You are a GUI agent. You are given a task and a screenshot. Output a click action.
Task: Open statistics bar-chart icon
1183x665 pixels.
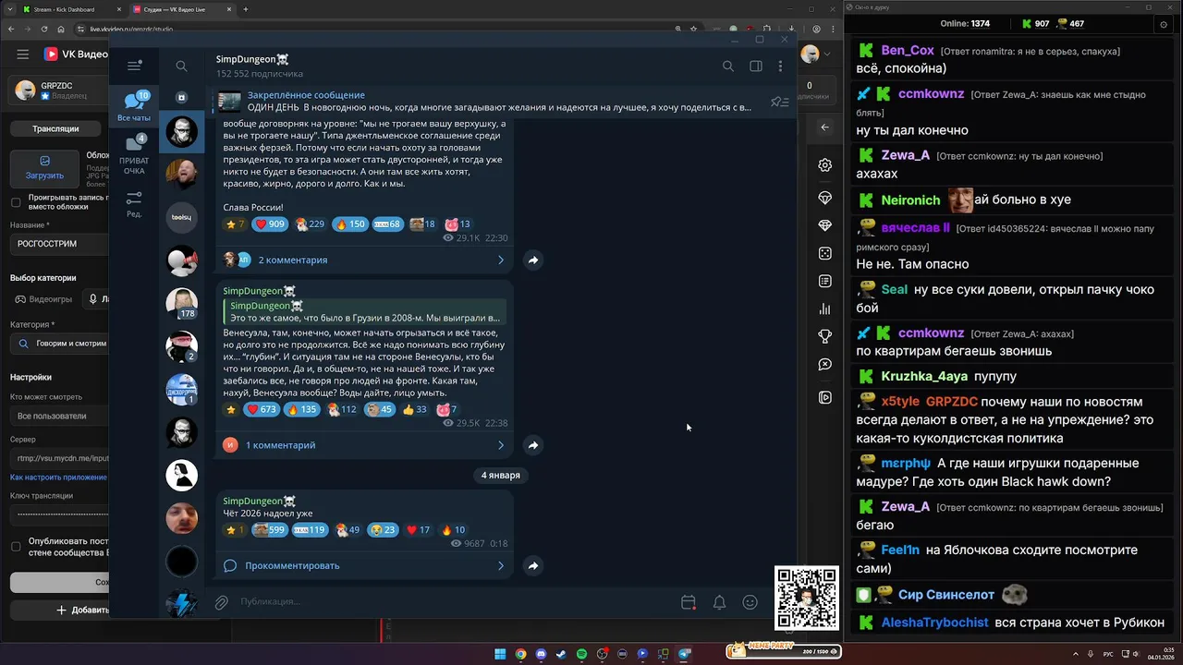pos(825,309)
